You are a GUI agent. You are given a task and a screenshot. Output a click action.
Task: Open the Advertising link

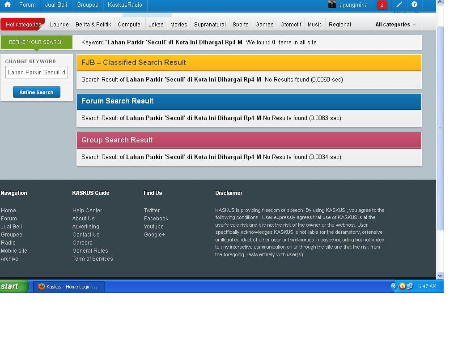coord(85,226)
